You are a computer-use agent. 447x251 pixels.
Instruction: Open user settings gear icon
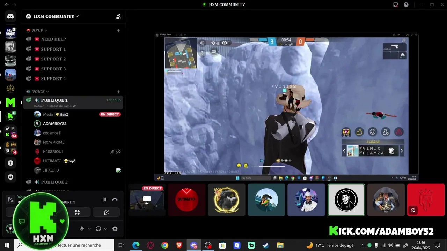pyautogui.click(x=115, y=229)
